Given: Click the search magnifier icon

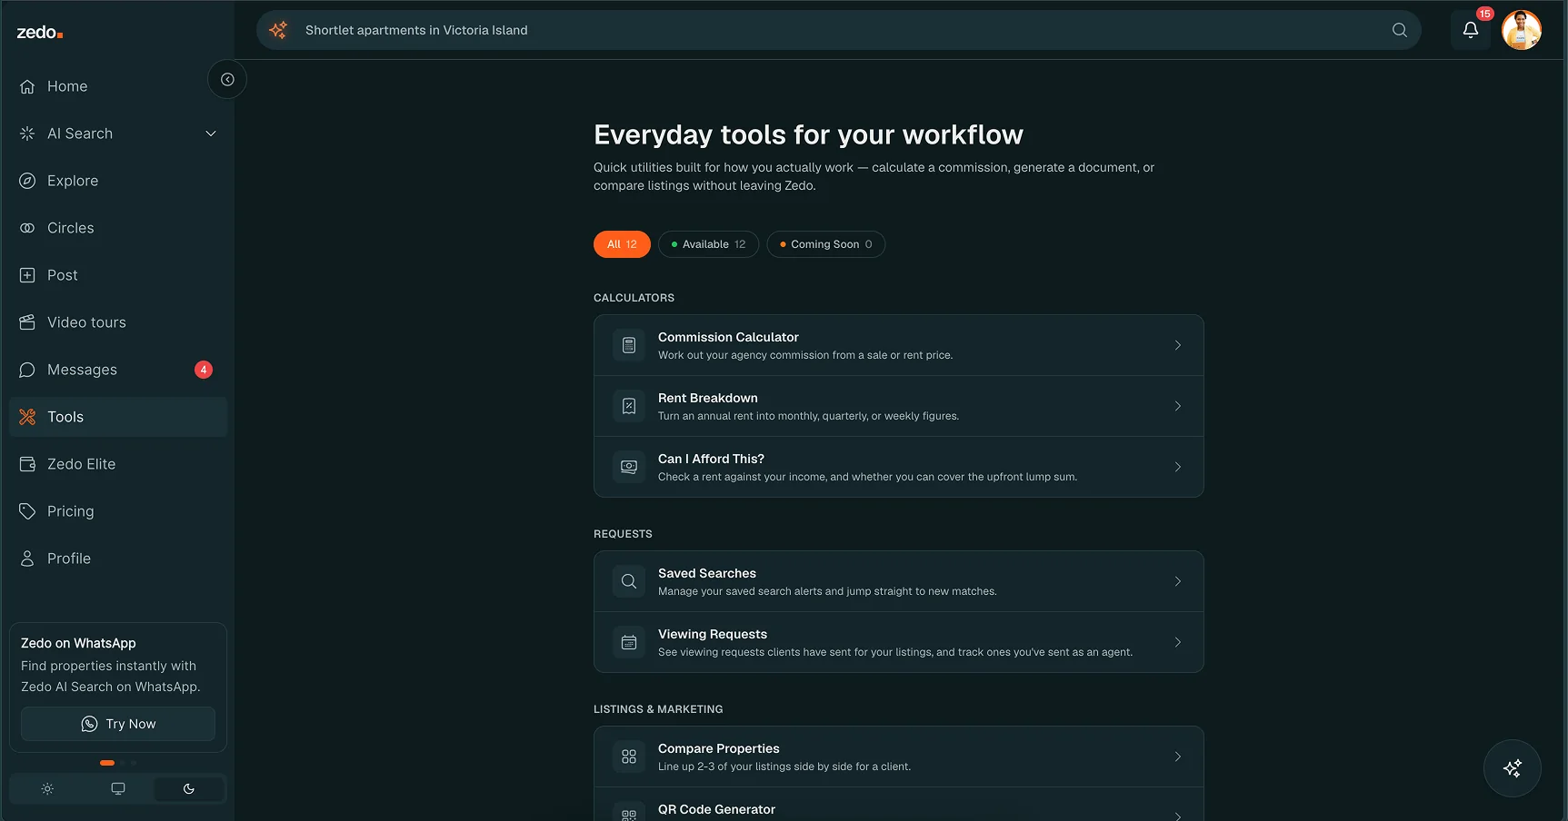Looking at the screenshot, I should (x=1400, y=30).
